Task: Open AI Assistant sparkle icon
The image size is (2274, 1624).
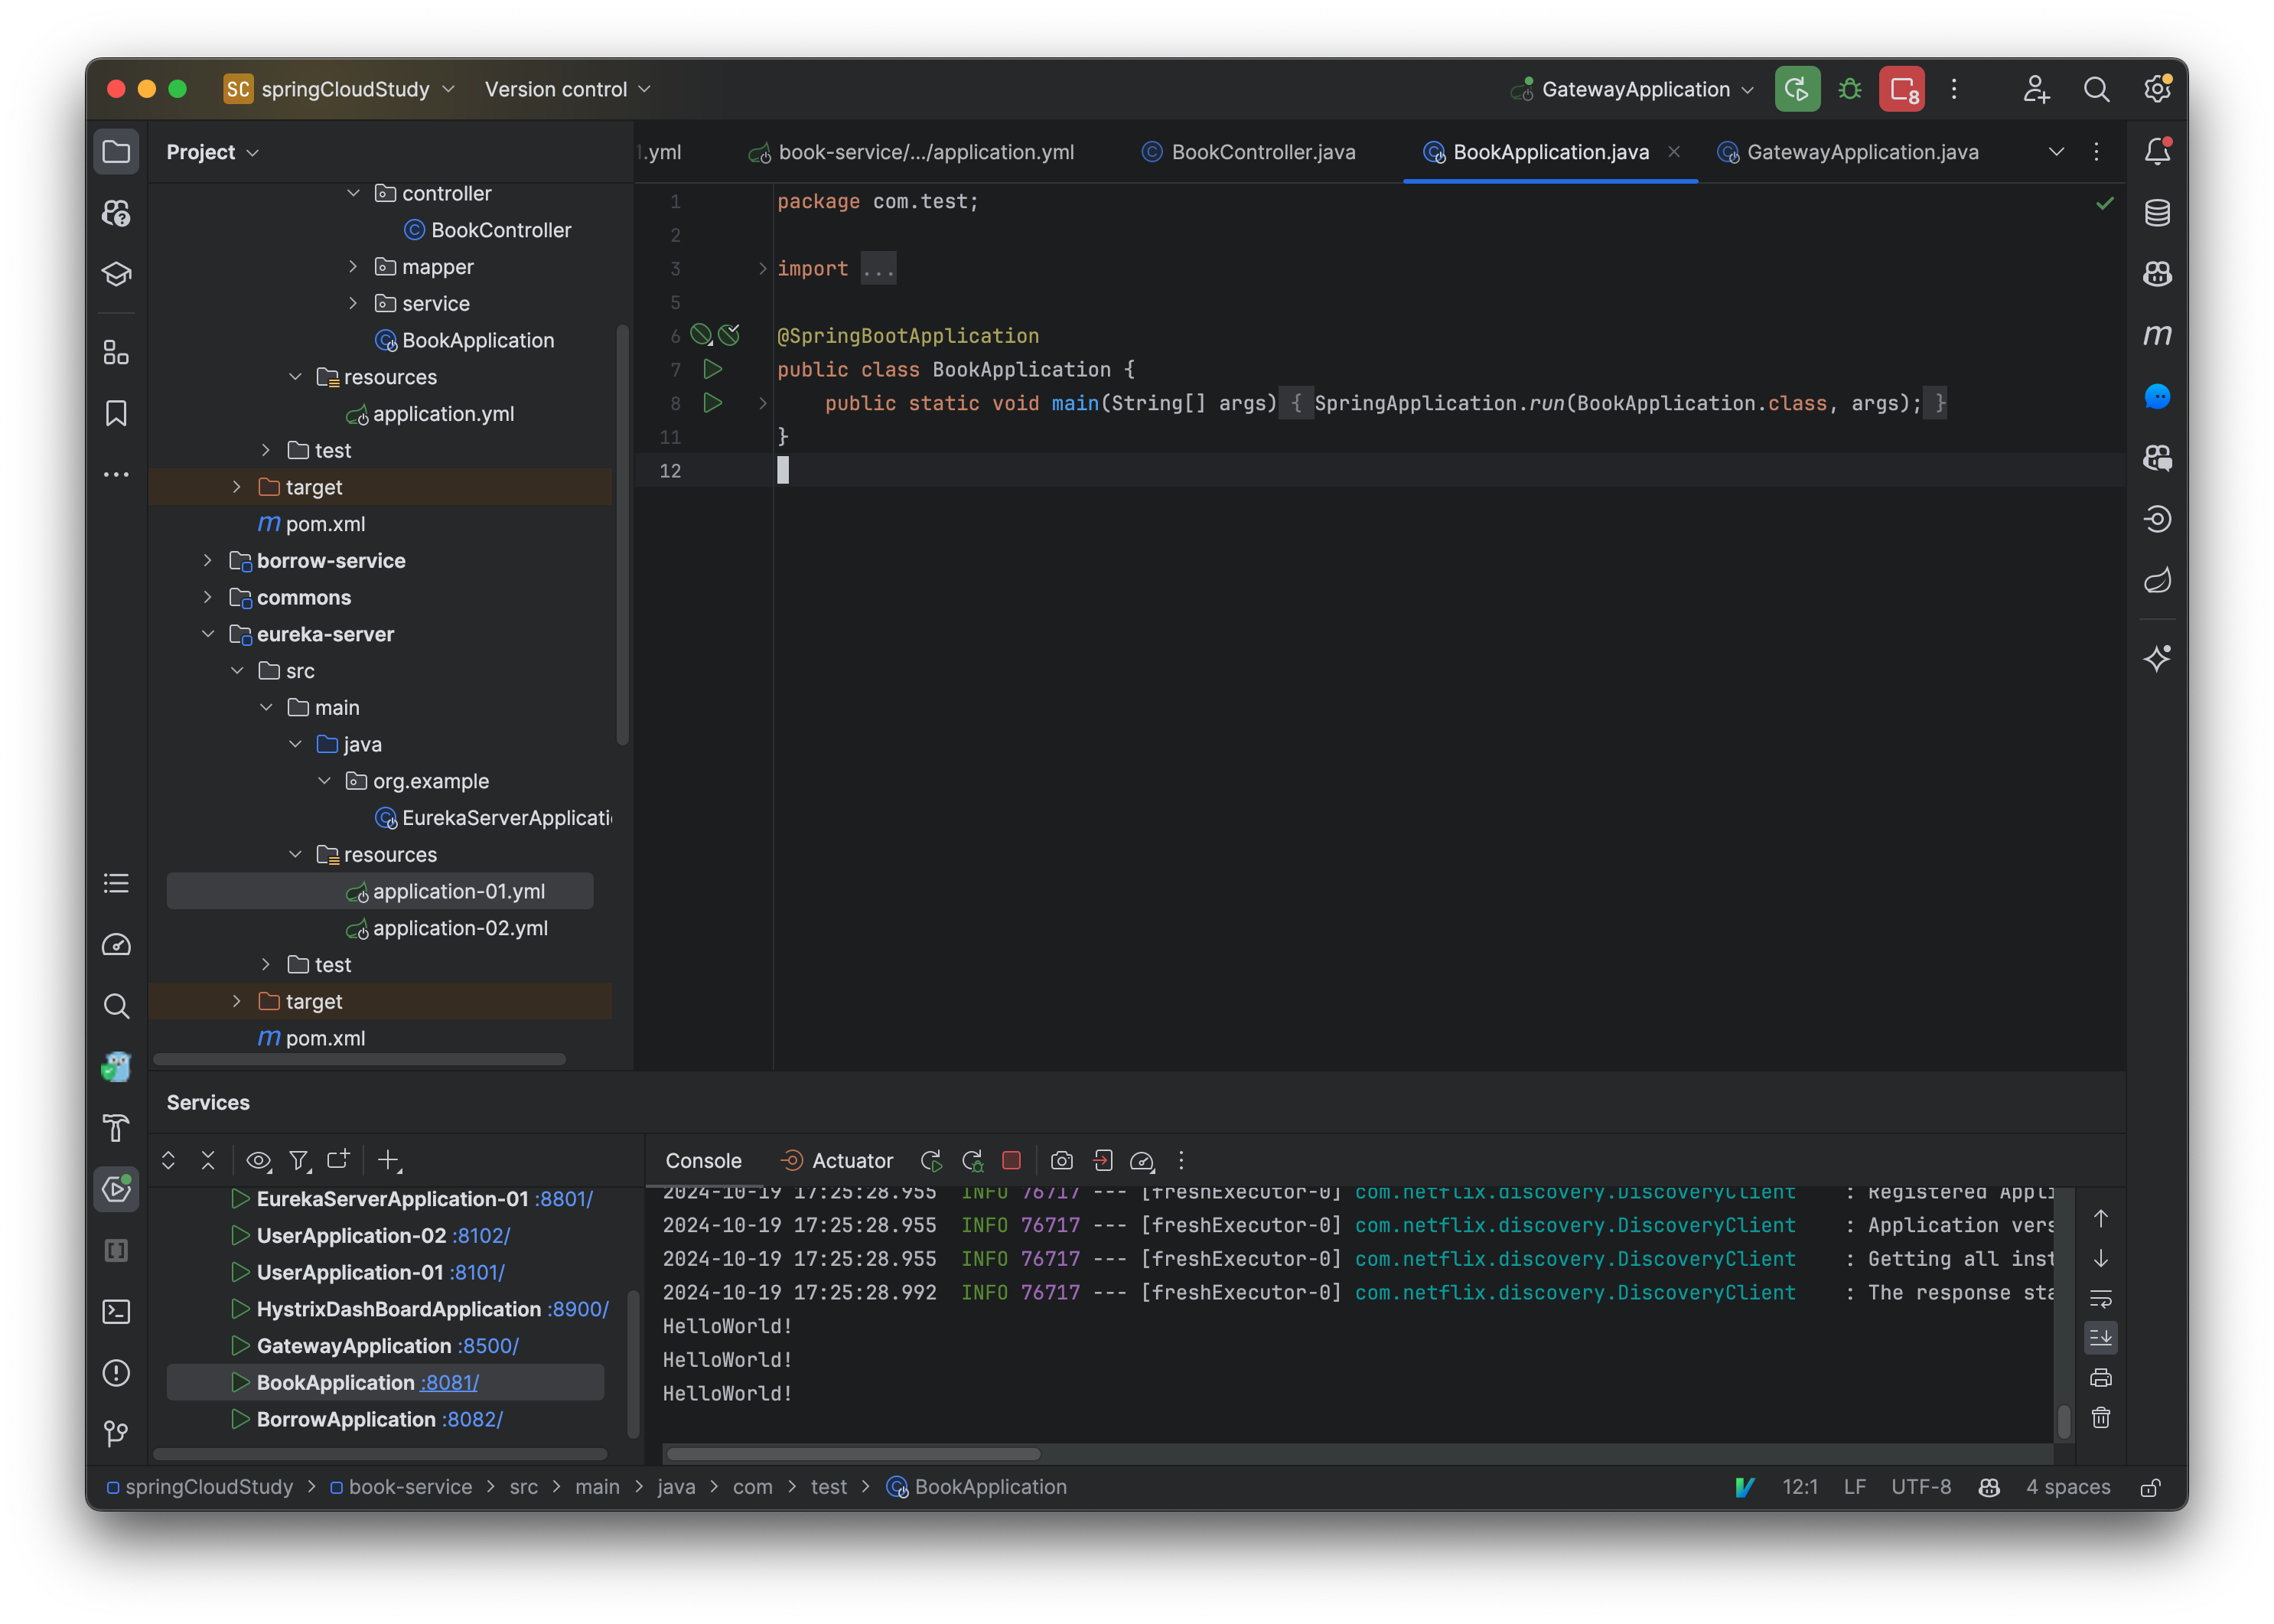Action: (x=2157, y=658)
